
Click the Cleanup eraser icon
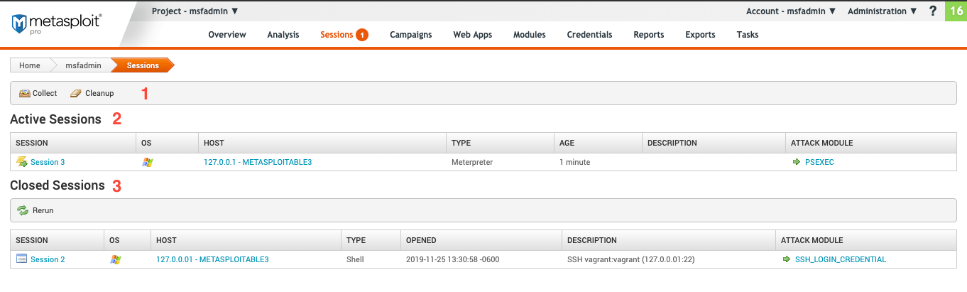coord(75,93)
